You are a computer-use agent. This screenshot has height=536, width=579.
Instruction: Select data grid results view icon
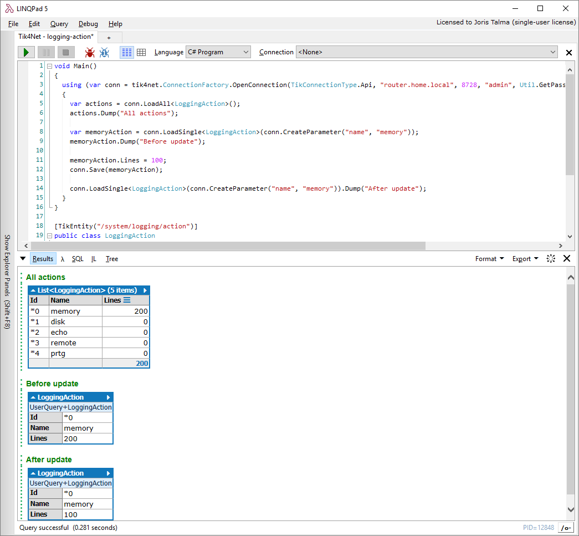point(141,52)
